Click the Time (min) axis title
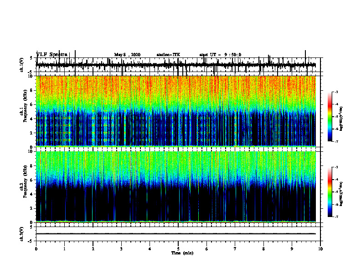 click(182, 253)
